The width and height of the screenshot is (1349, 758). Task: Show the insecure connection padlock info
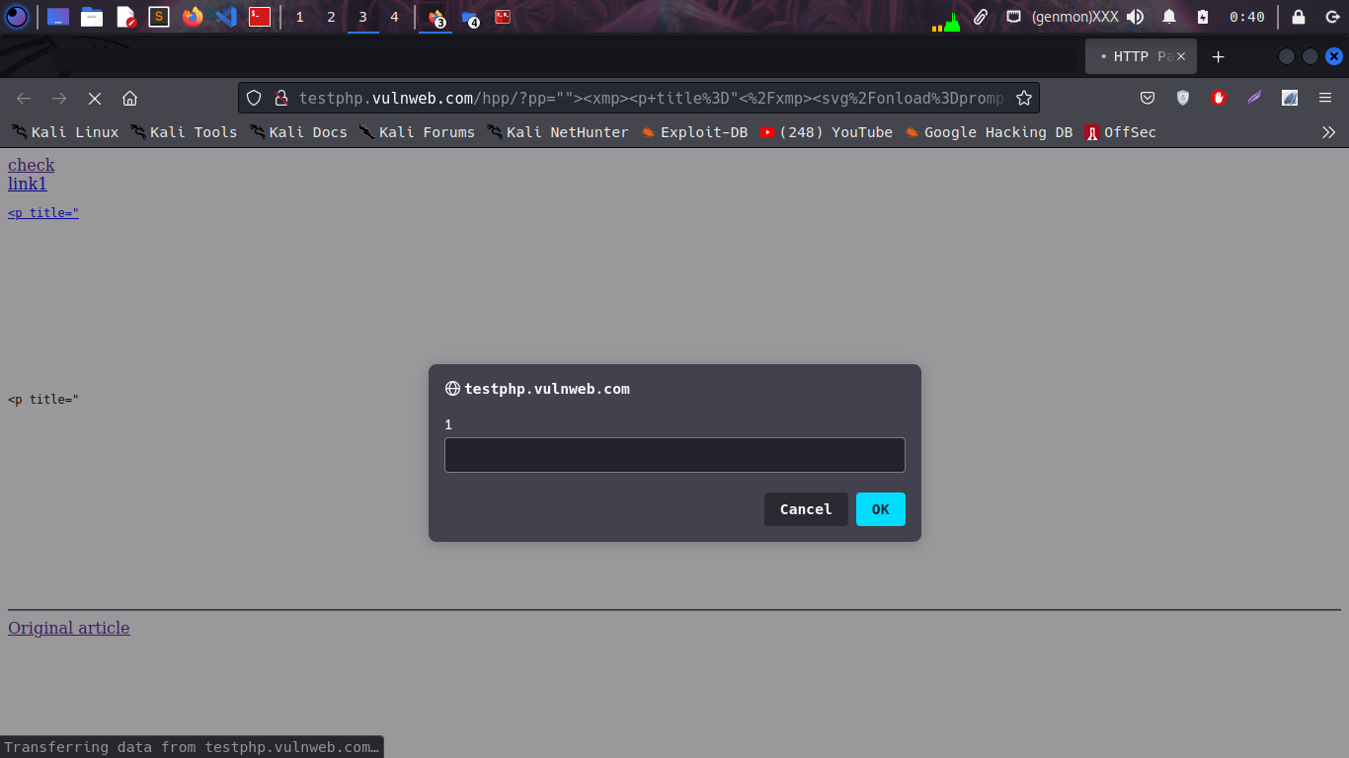(x=280, y=98)
